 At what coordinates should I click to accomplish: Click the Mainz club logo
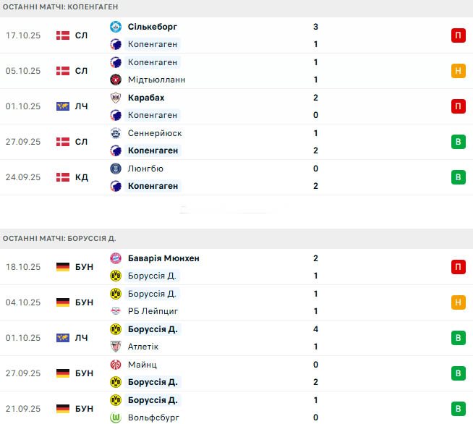point(116,365)
